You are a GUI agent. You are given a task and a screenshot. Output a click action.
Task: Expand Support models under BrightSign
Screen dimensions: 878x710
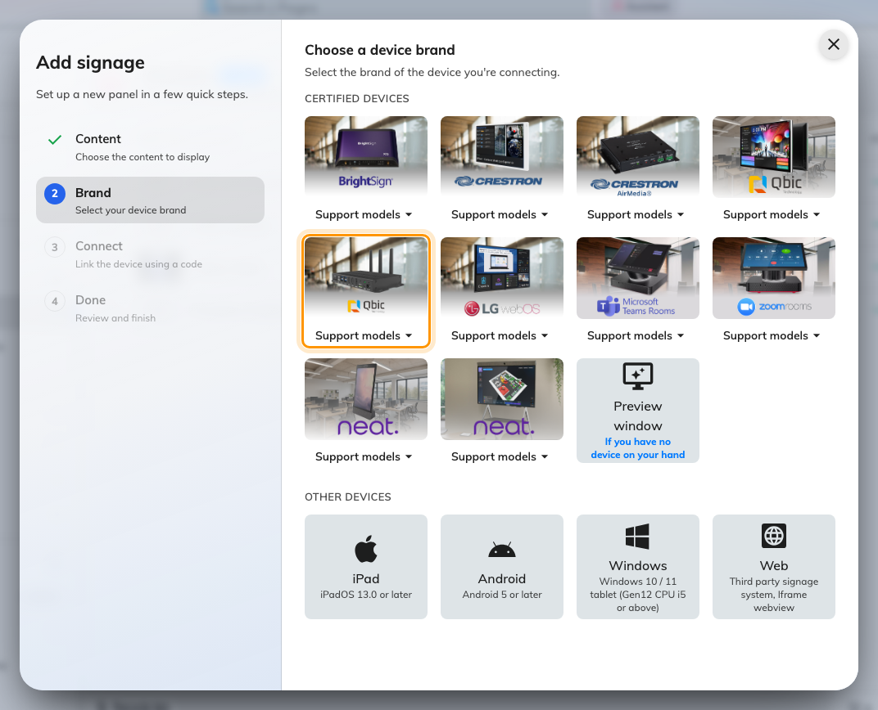(364, 214)
